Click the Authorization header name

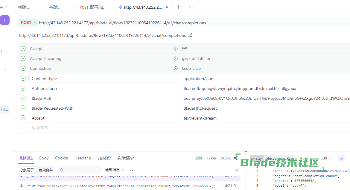pyautogui.click(x=44, y=88)
